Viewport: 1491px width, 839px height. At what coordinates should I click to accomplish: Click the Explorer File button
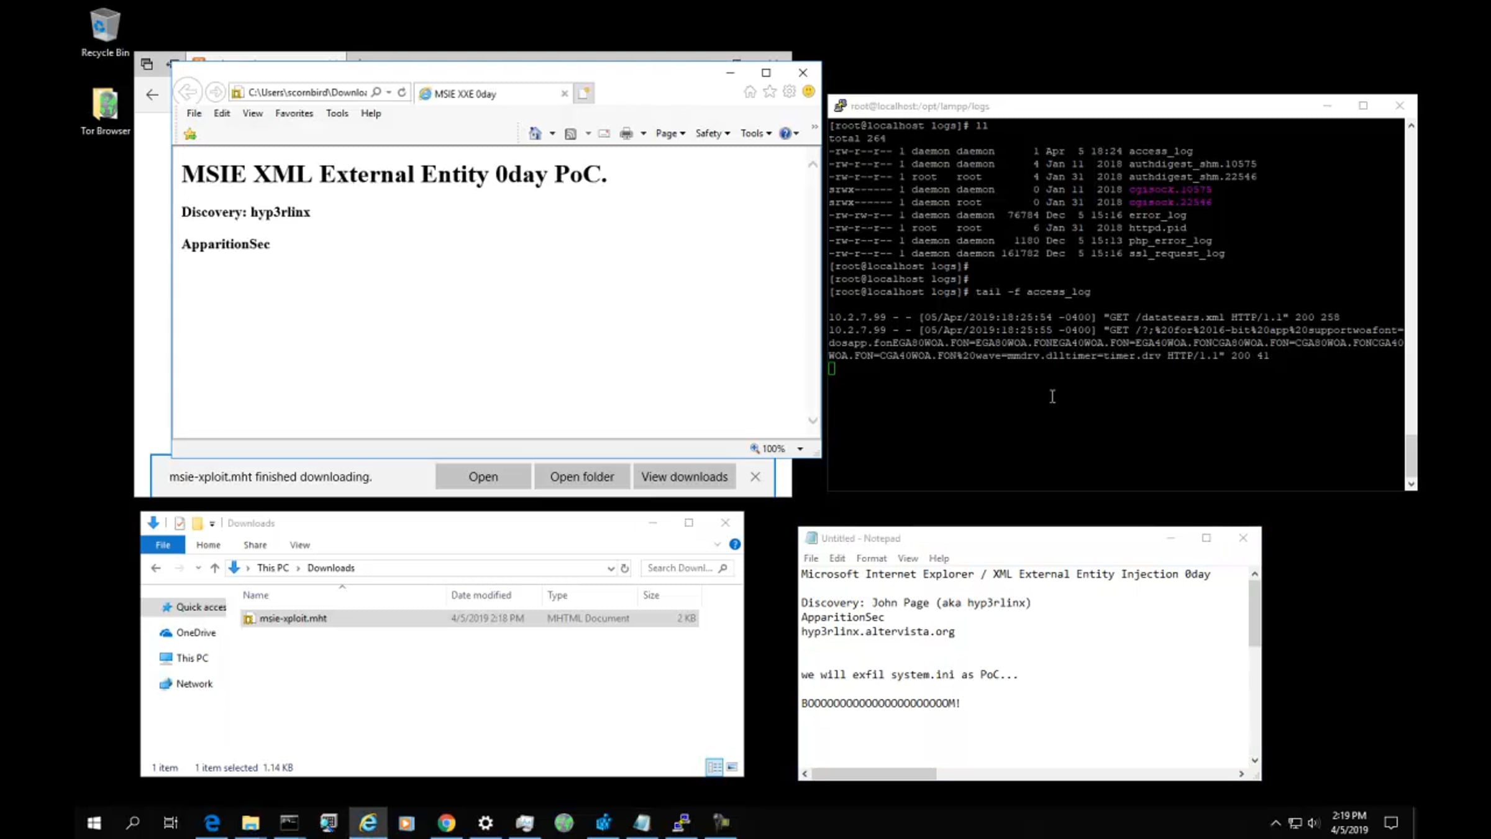click(x=163, y=545)
